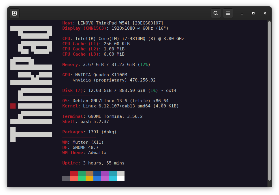Click the Display (CMN15C3) label

point(84,28)
